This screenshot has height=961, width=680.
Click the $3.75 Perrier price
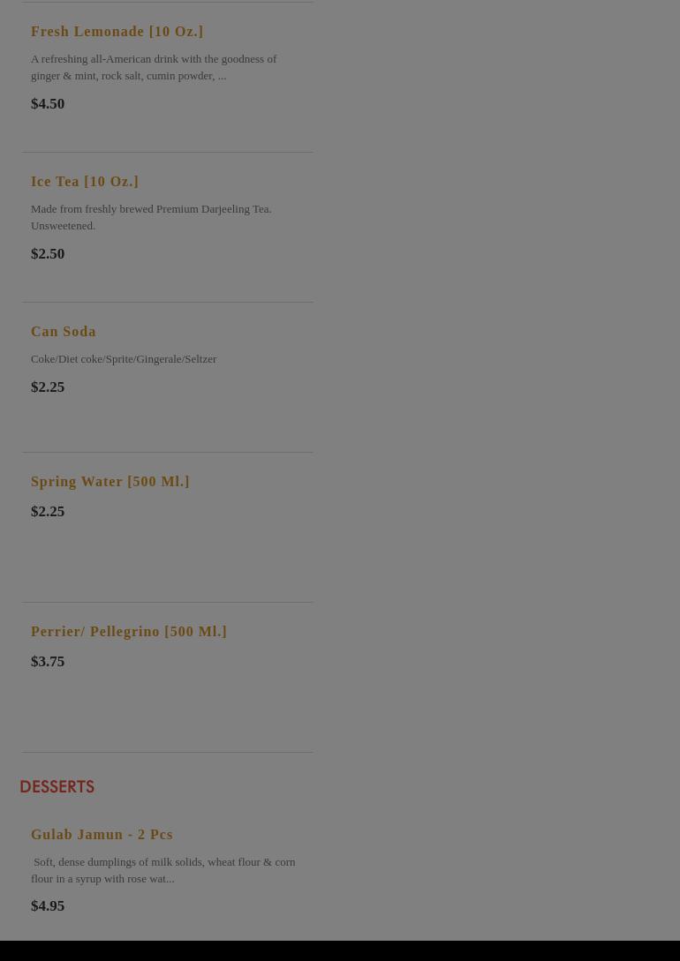pyautogui.click(x=48, y=661)
